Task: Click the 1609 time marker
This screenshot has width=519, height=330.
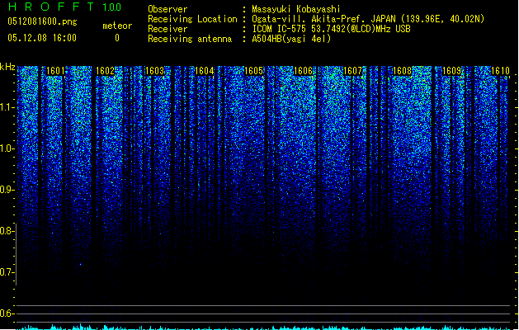Action: tap(452, 71)
